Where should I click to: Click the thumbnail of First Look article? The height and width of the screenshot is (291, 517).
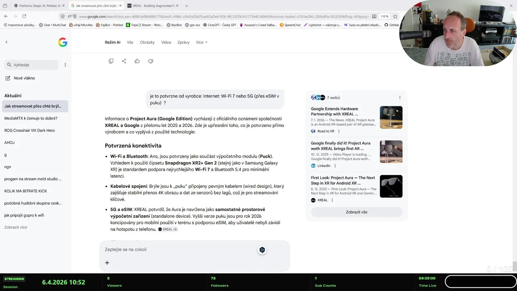click(x=391, y=186)
